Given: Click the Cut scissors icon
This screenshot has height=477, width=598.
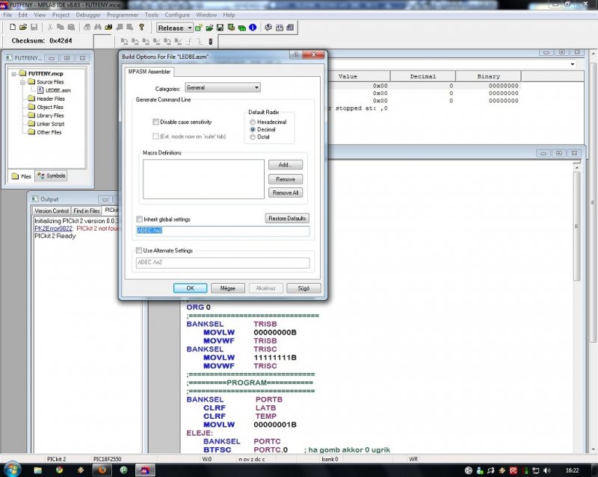Looking at the screenshot, I should click(x=50, y=28).
